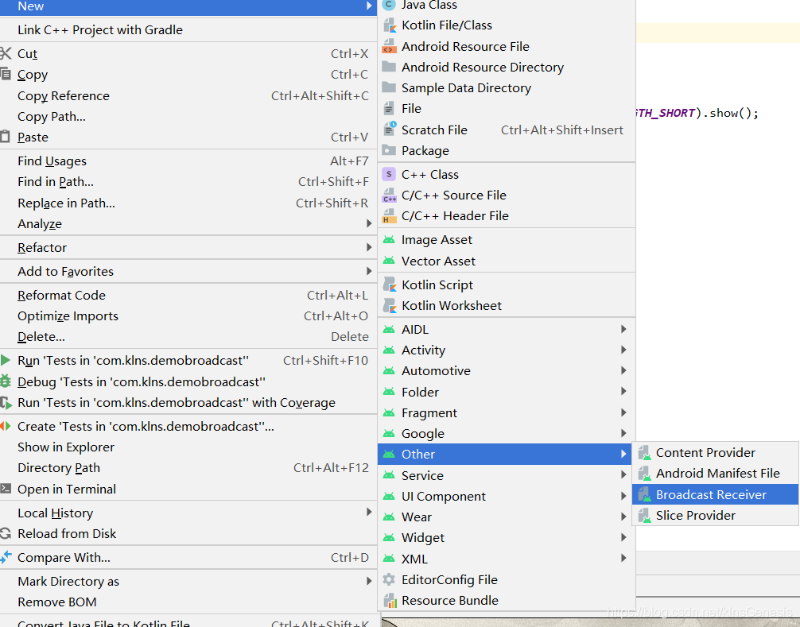Viewport: 800px width, 627px height.
Task: Choose Reformat Code menu entry
Action: pos(188,295)
